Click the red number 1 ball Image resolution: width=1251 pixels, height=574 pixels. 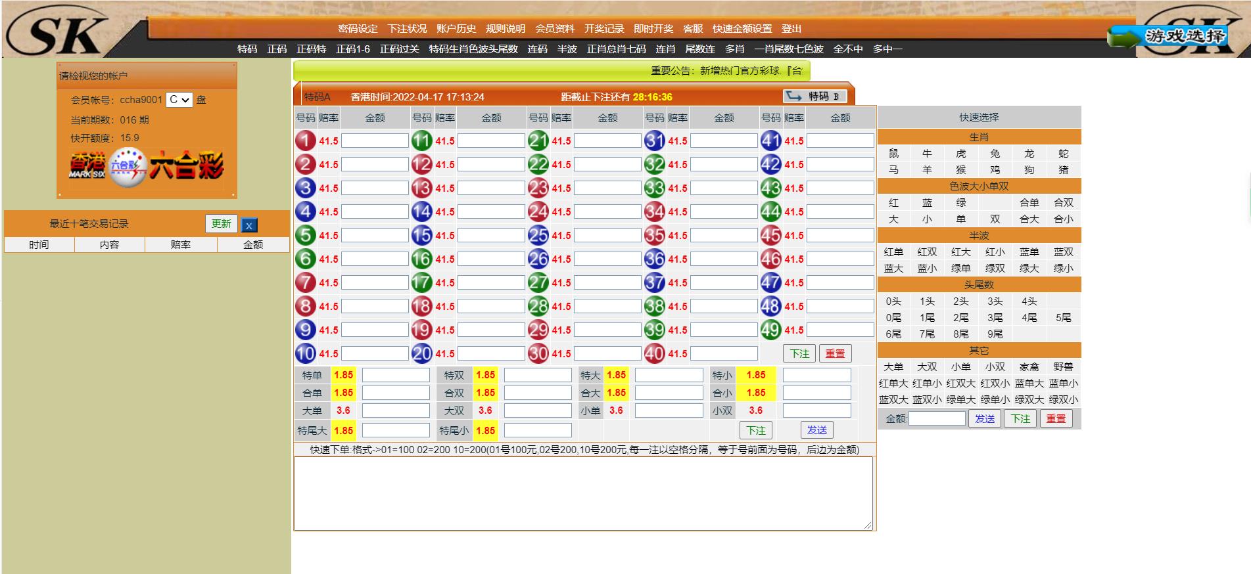coord(305,141)
